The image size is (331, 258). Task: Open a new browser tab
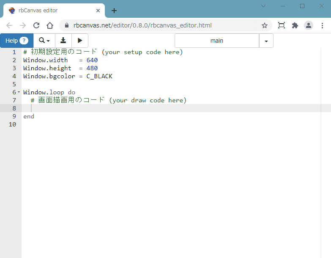coord(114,11)
